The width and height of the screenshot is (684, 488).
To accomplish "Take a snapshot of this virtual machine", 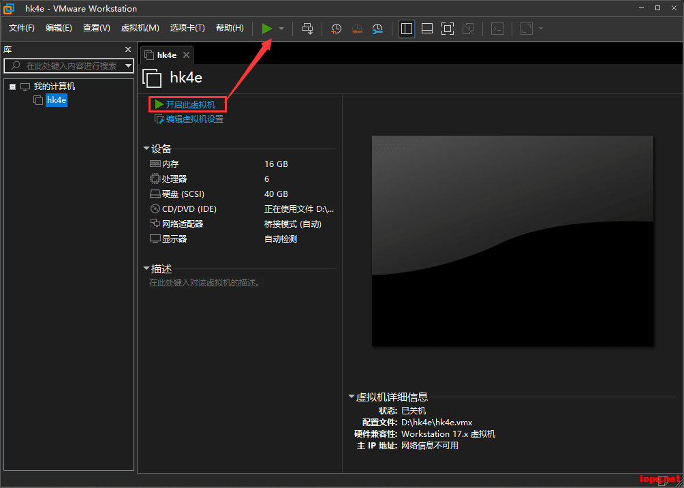I will point(335,29).
